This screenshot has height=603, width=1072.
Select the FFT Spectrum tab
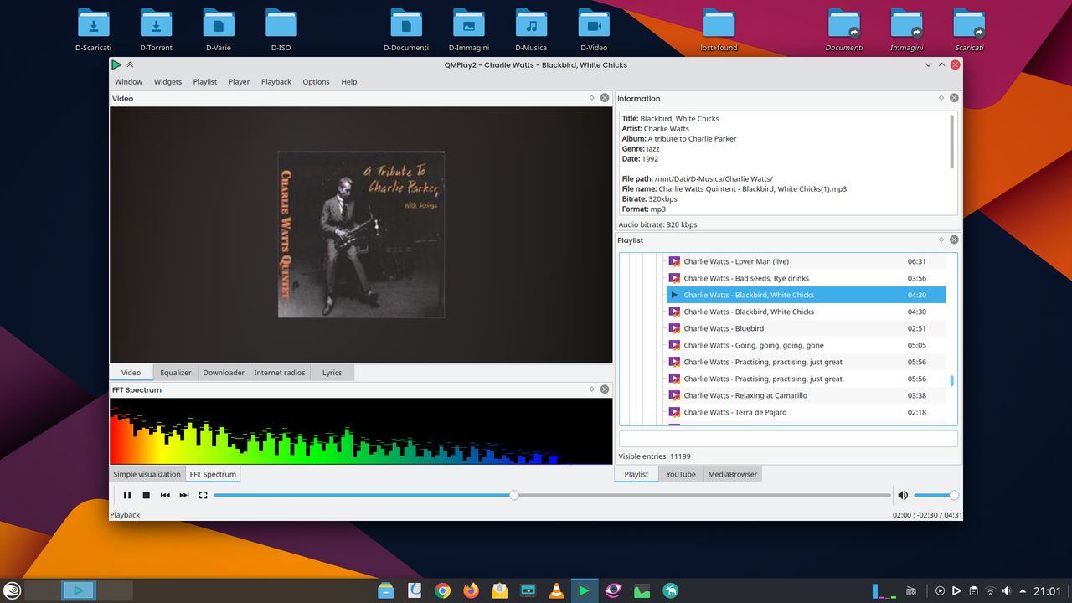coord(213,474)
